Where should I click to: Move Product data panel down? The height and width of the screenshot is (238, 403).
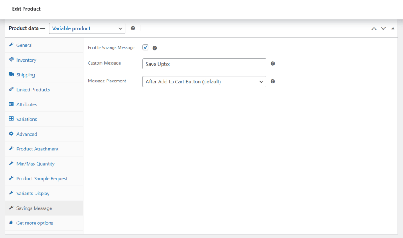(x=383, y=28)
